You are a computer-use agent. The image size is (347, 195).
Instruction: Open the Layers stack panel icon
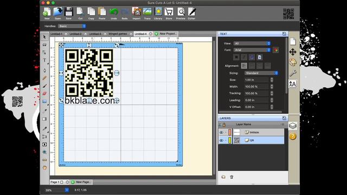pyautogui.click(x=293, y=126)
